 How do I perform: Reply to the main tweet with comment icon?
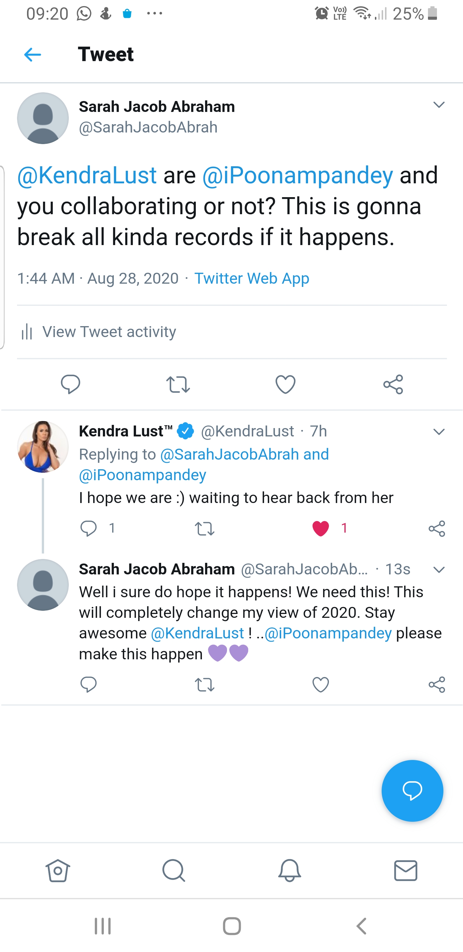(70, 384)
